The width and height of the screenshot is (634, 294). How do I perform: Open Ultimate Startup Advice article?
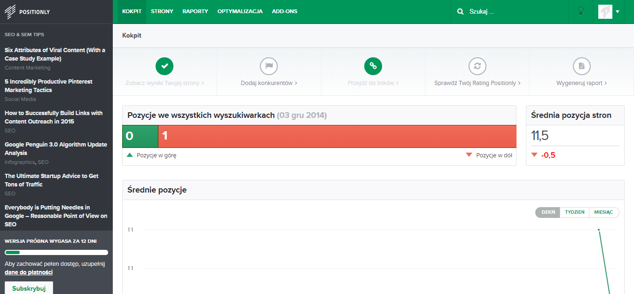tap(52, 180)
